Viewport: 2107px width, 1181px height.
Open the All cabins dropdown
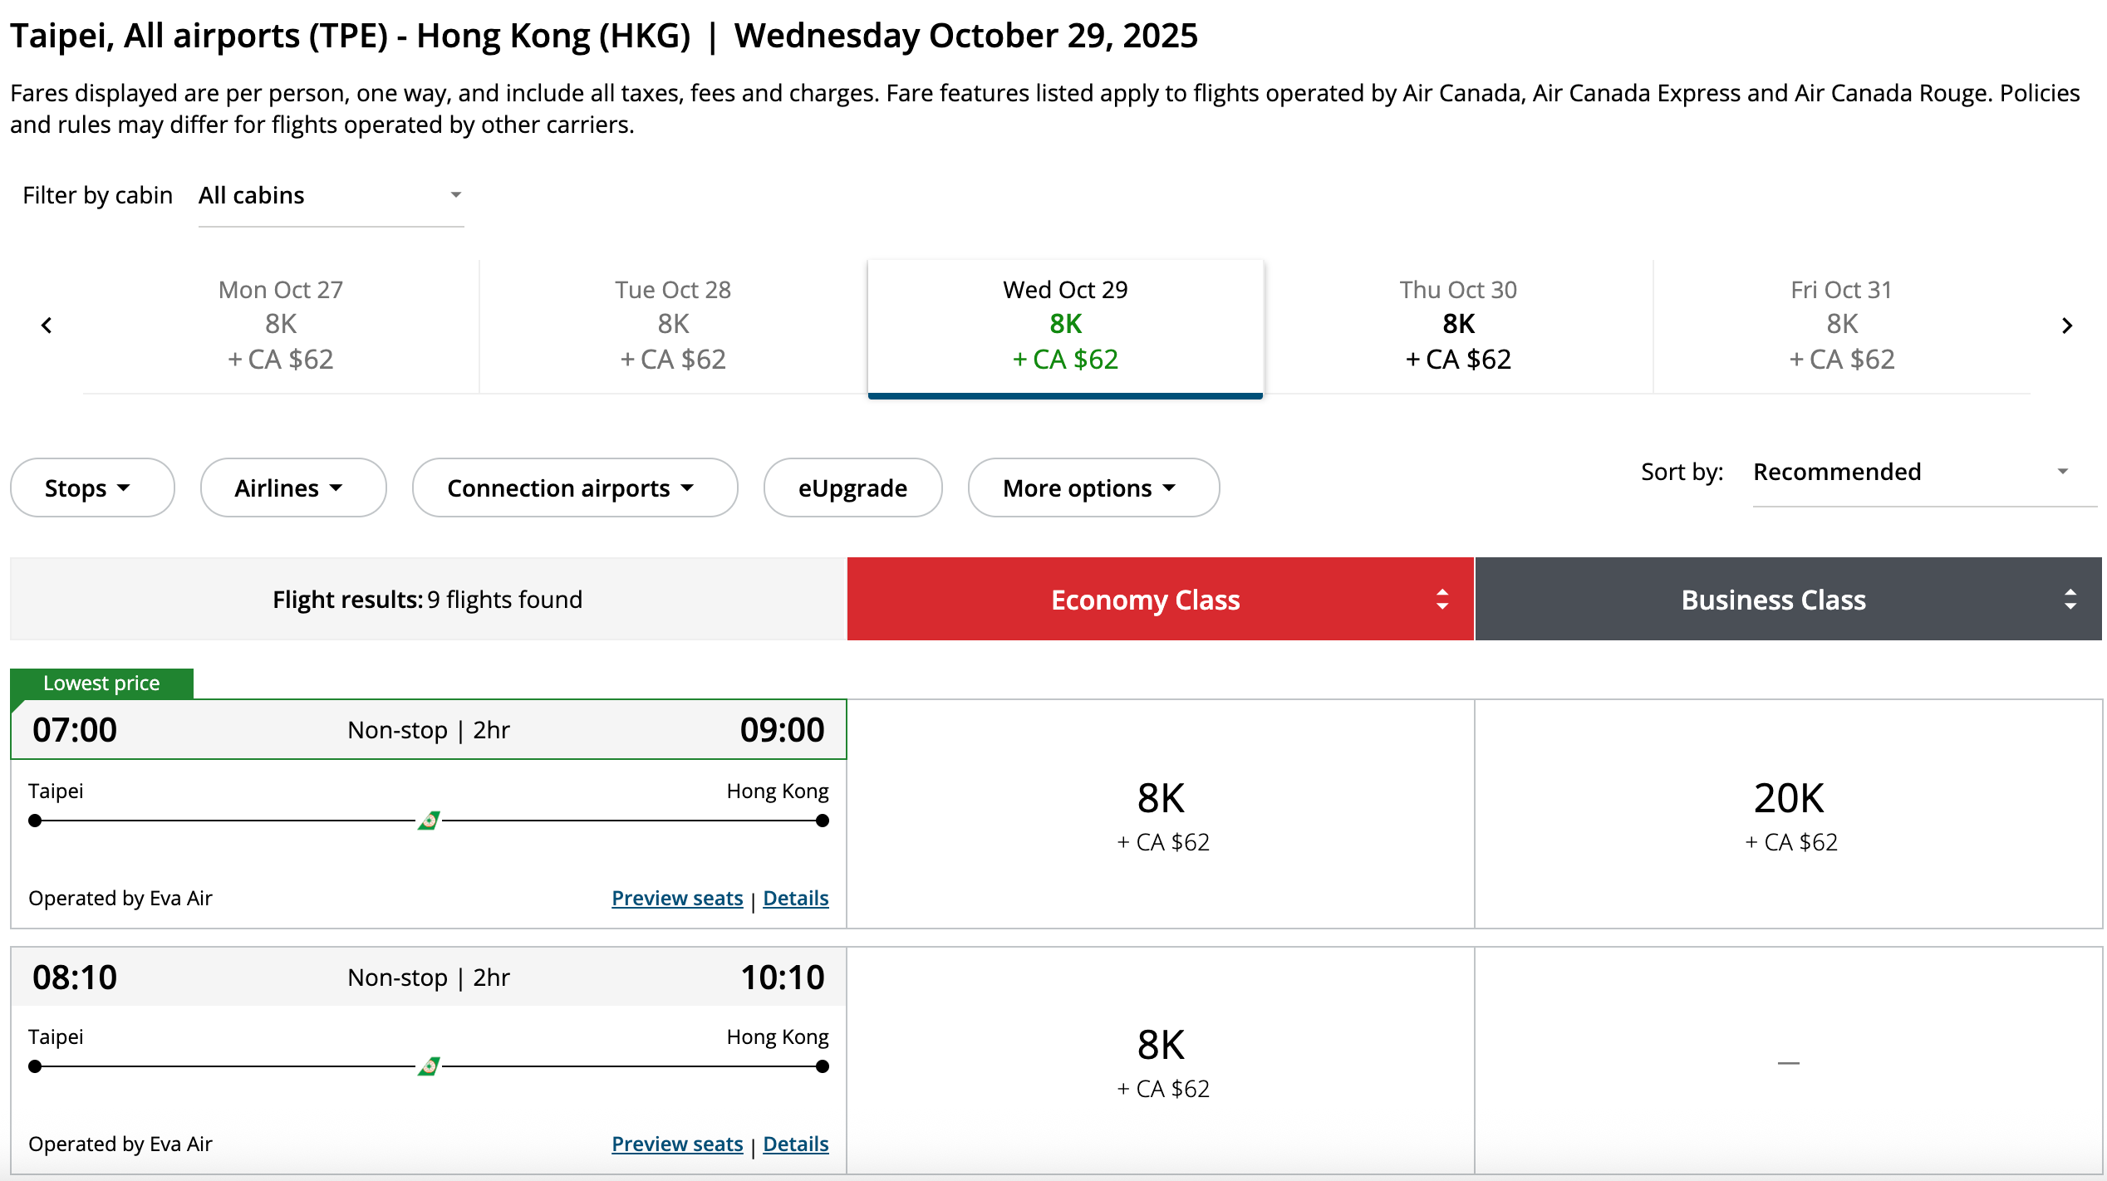point(329,195)
